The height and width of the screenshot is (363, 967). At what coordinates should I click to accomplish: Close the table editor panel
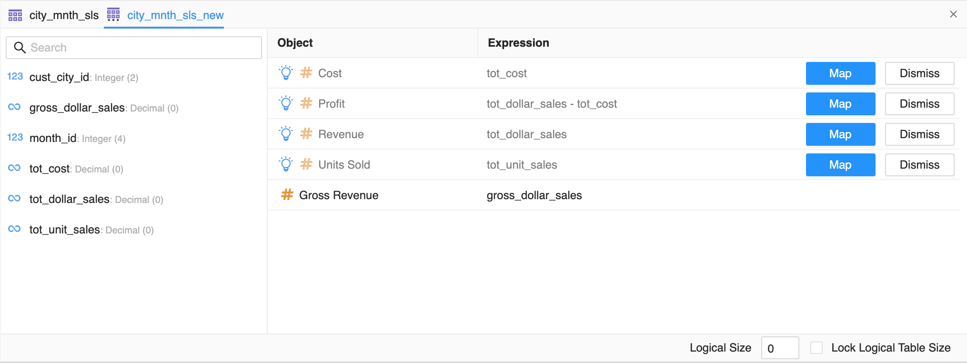coord(953,14)
